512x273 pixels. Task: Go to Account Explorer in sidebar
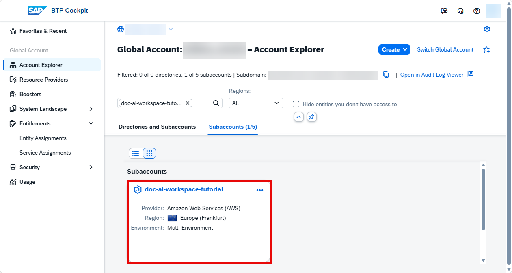(52, 65)
